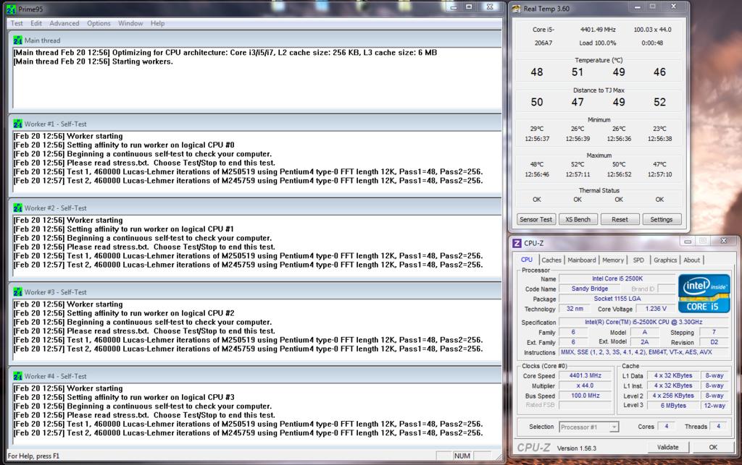Click the 100.03 x 44.0 reading in Real Temp

(x=653, y=29)
